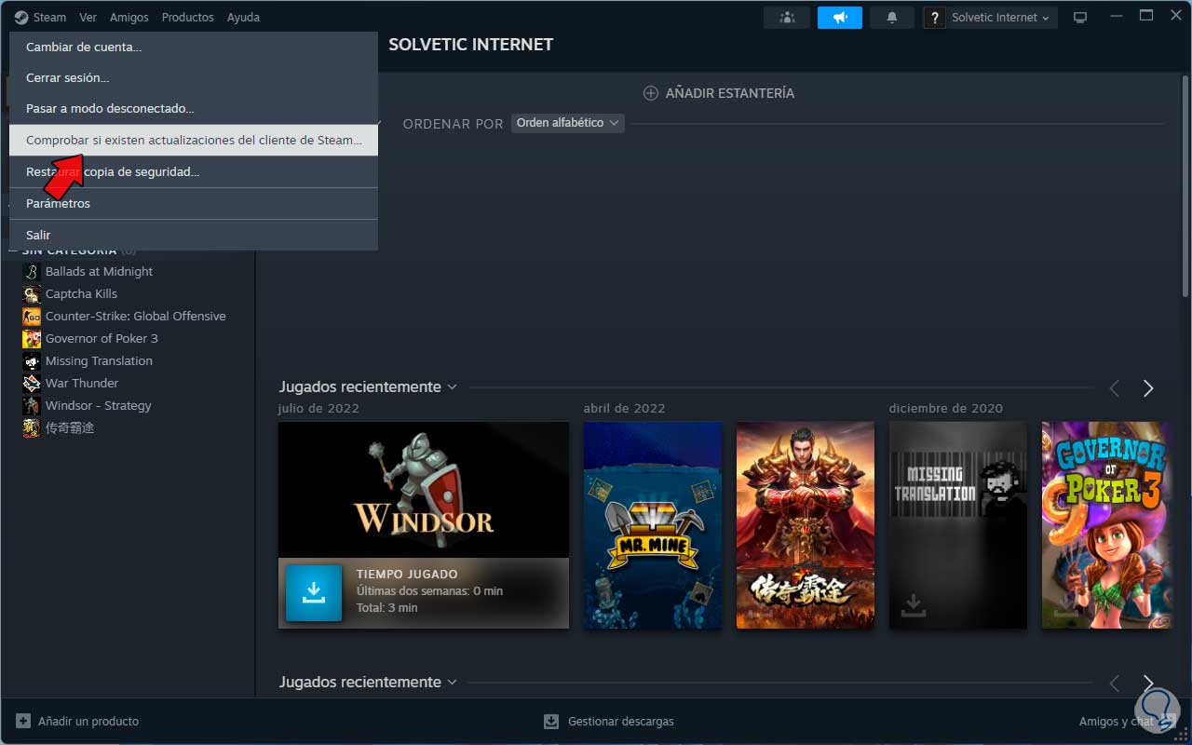1192x745 pixels.
Task: Click the question mark avatar icon
Action: [935, 18]
